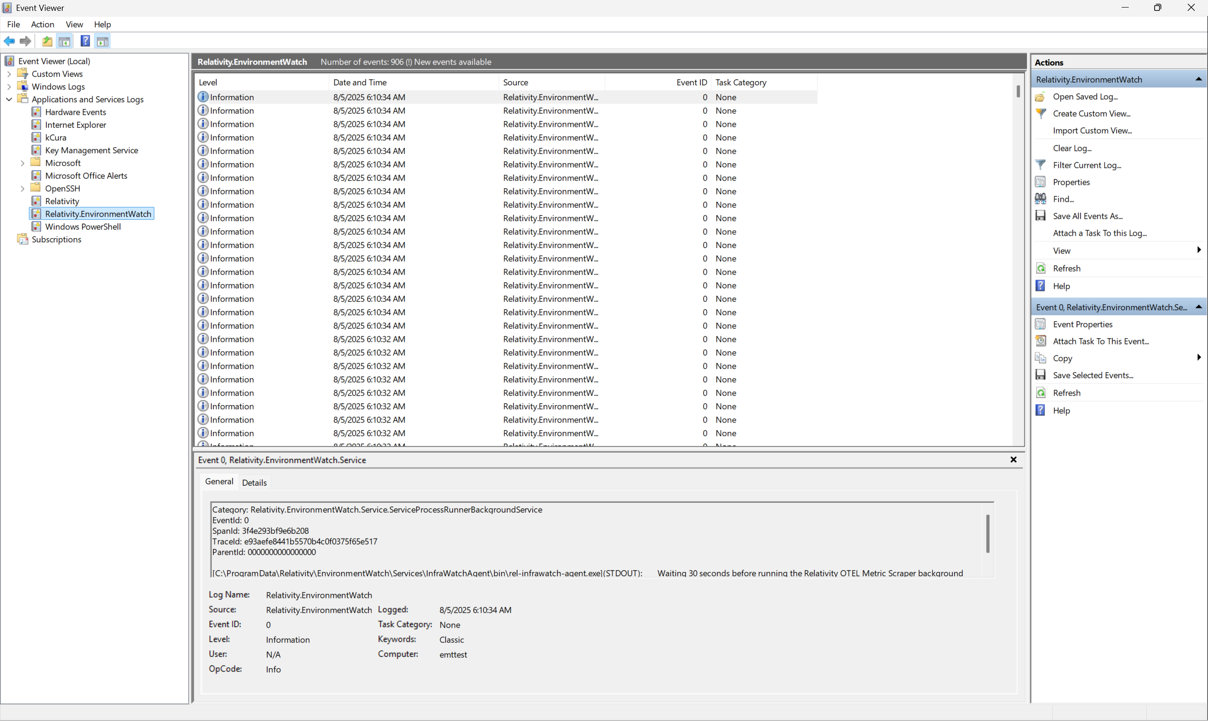Open the View submenu arrow in Actions
The width and height of the screenshot is (1208, 721).
pos(1199,250)
